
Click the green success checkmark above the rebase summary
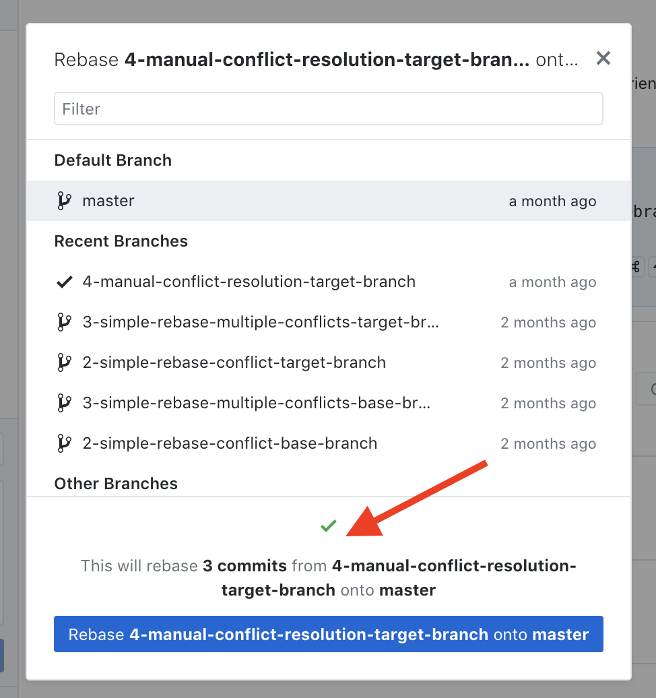[x=328, y=526]
